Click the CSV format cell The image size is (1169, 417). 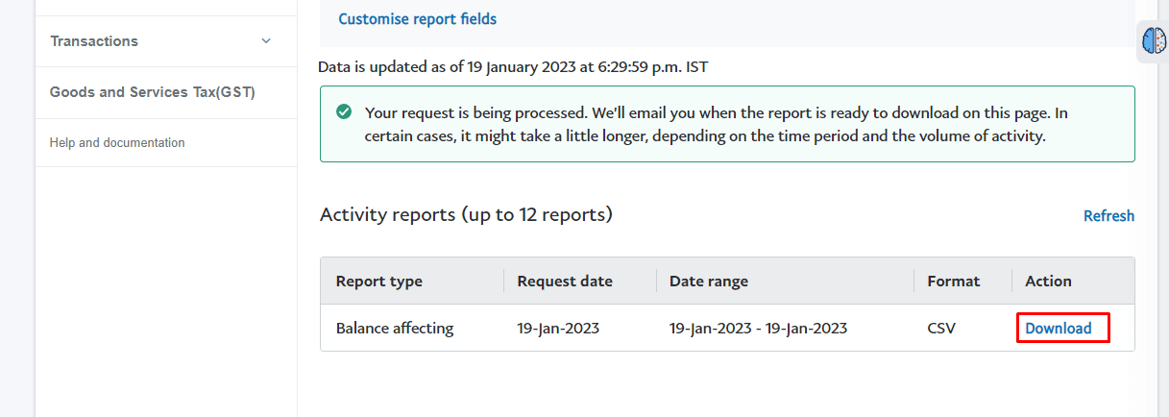(941, 328)
